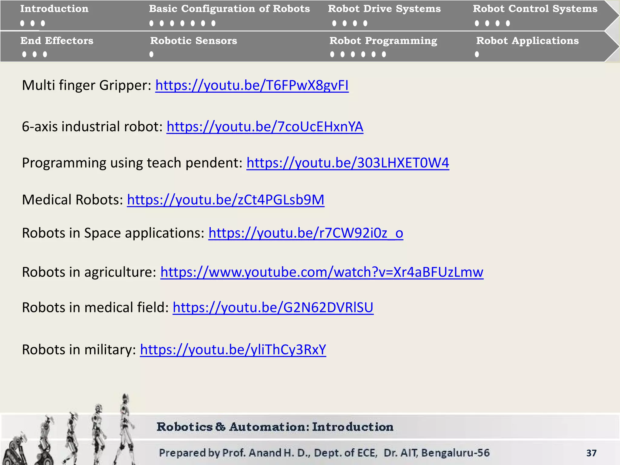Click the dot under Robot Applications
Image resolution: width=620 pixels, height=465 pixels.
point(477,54)
